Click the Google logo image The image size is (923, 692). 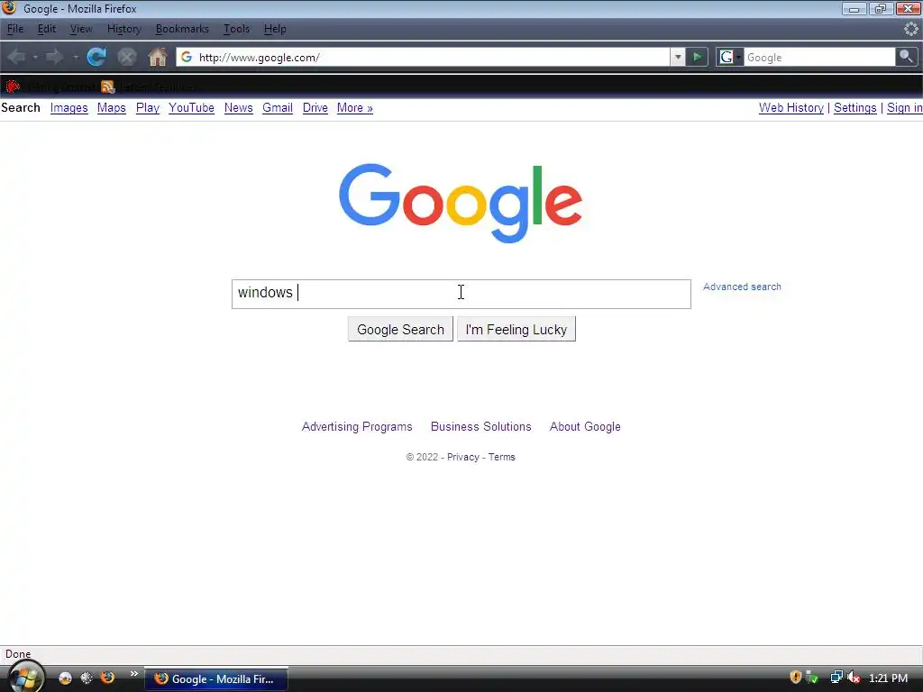(461, 203)
